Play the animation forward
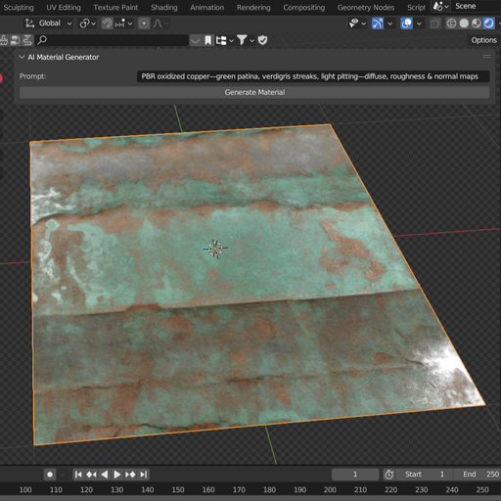 point(117,475)
